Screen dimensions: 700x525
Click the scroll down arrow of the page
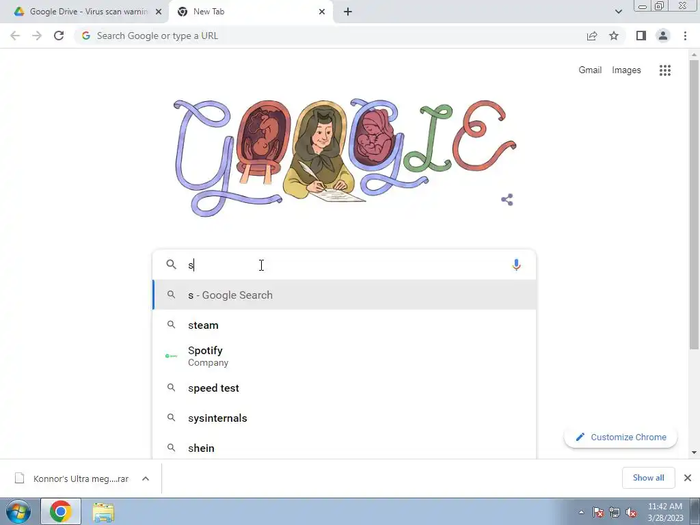click(x=694, y=453)
